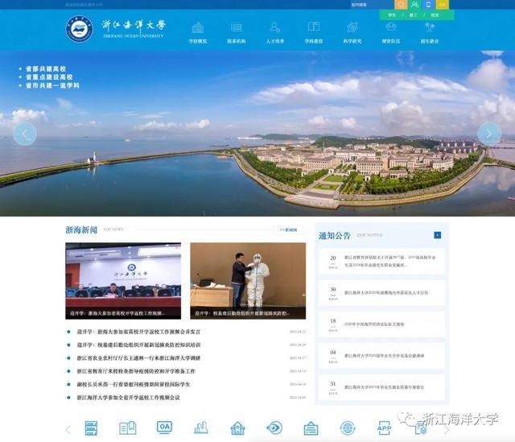The height and width of the screenshot is (442, 515).
Task: Open news 浙江省教育厅来校检查指导疫情防控和开学准备工作
Action: coord(136,371)
